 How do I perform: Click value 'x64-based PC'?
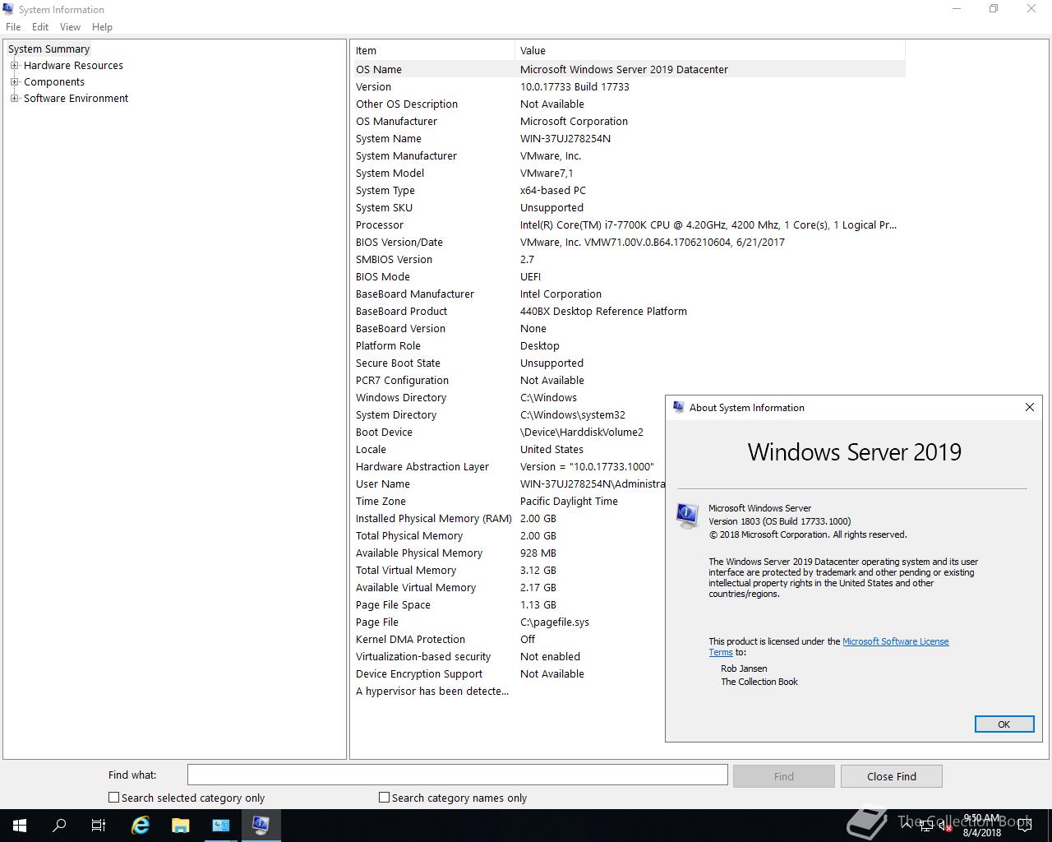click(x=552, y=191)
